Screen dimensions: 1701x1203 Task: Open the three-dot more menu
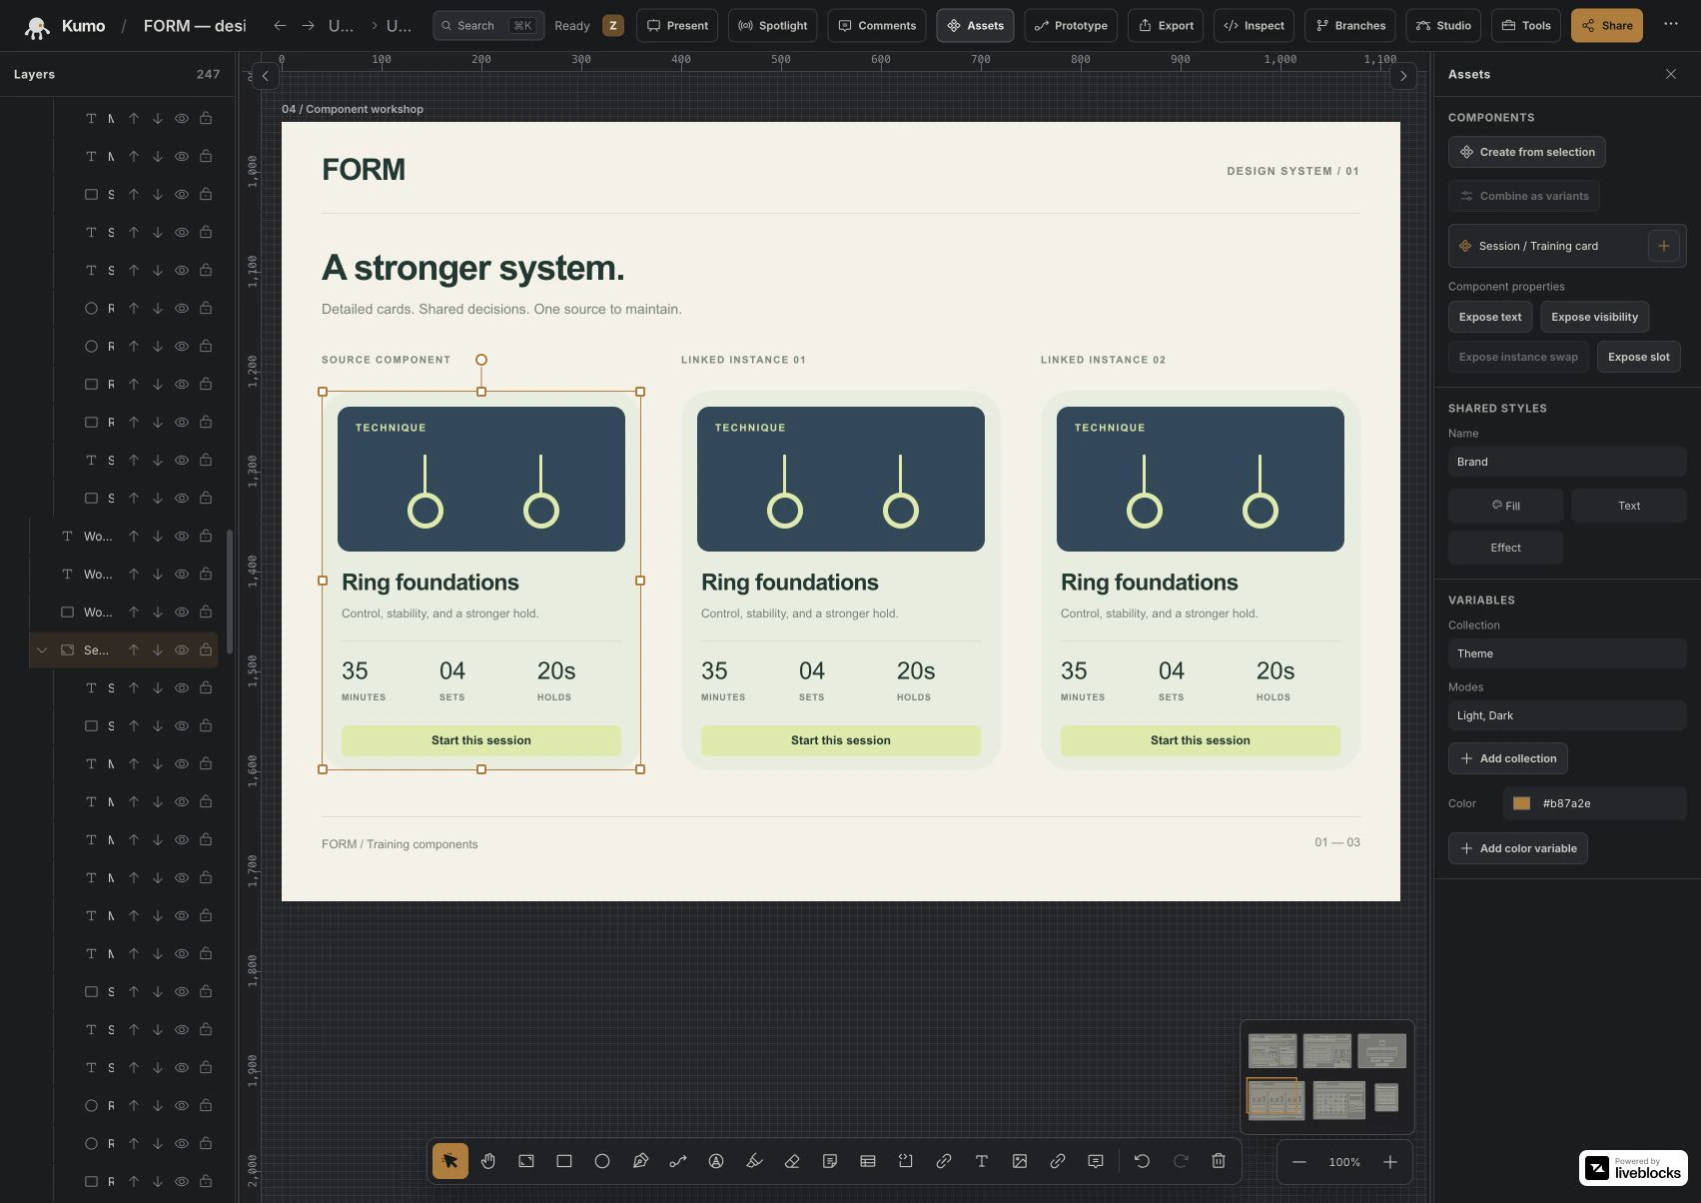coord(1670,25)
